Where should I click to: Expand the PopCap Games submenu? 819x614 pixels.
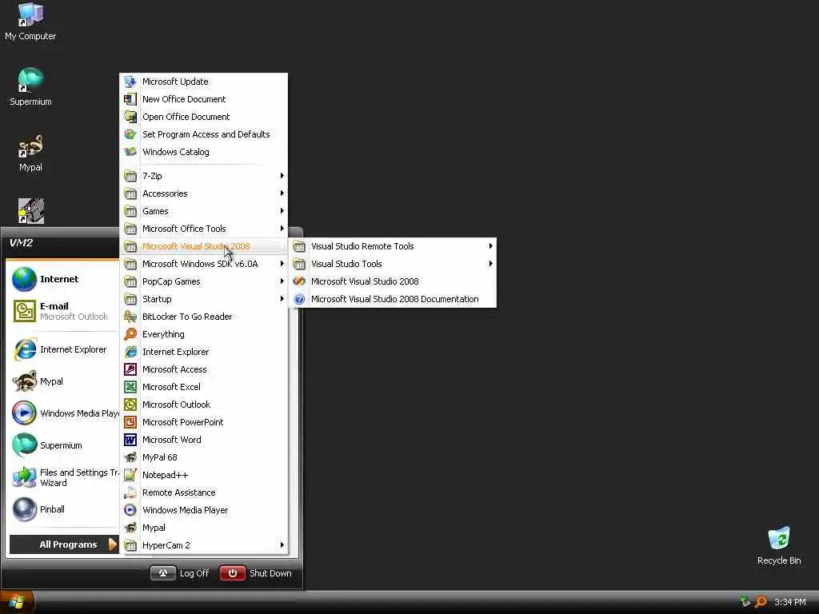tap(204, 281)
